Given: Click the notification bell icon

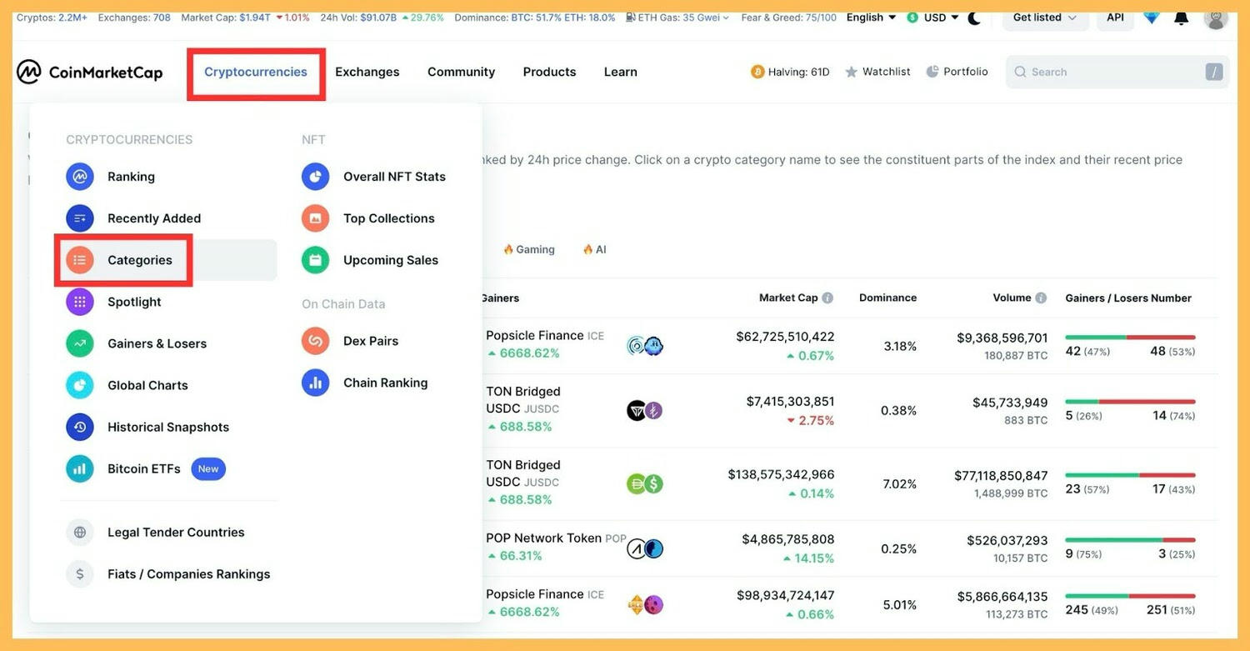Looking at the screenshot, I should click(1181, 18).
